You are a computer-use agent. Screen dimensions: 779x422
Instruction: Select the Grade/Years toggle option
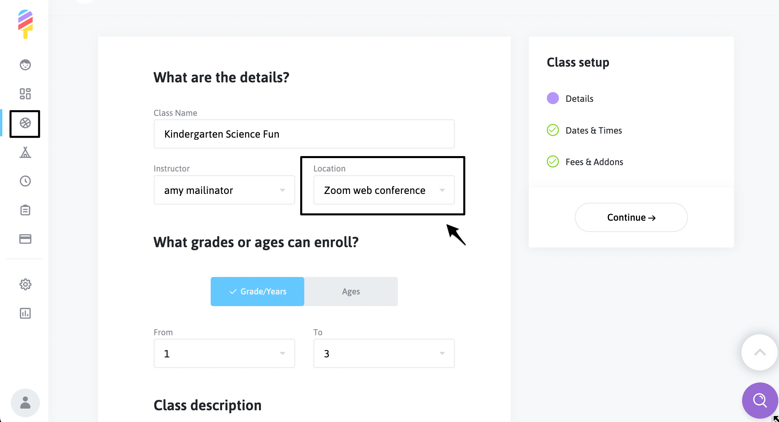257,291
